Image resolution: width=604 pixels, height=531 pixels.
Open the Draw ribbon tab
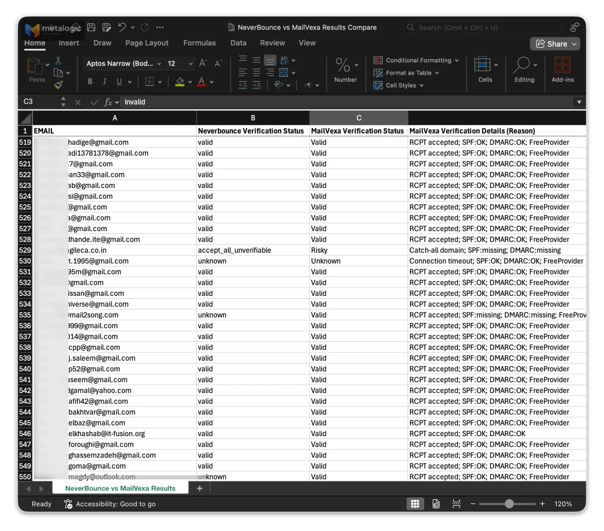tap(102, 43)
